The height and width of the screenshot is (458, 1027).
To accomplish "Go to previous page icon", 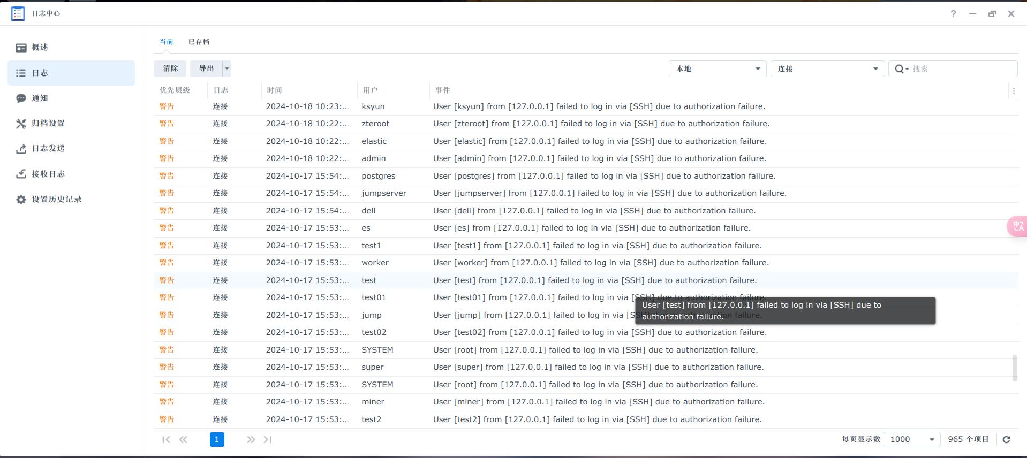I will (183, 439).
